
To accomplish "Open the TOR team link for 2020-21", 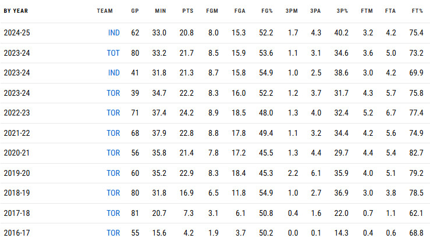I will tap(113, 153).
